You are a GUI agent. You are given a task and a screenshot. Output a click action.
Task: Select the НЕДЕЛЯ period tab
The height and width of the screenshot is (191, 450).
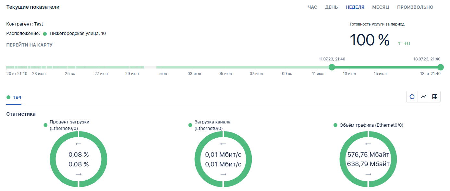[355, 7]
